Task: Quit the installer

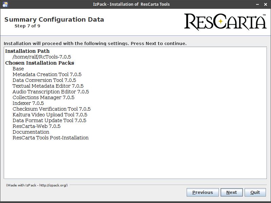Action: tap(255, 192)
